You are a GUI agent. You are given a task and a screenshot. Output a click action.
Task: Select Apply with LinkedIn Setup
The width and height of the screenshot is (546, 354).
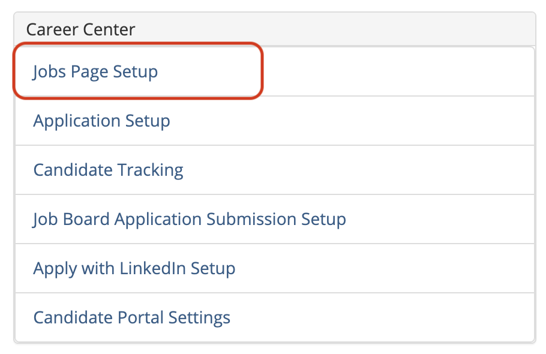134,268
